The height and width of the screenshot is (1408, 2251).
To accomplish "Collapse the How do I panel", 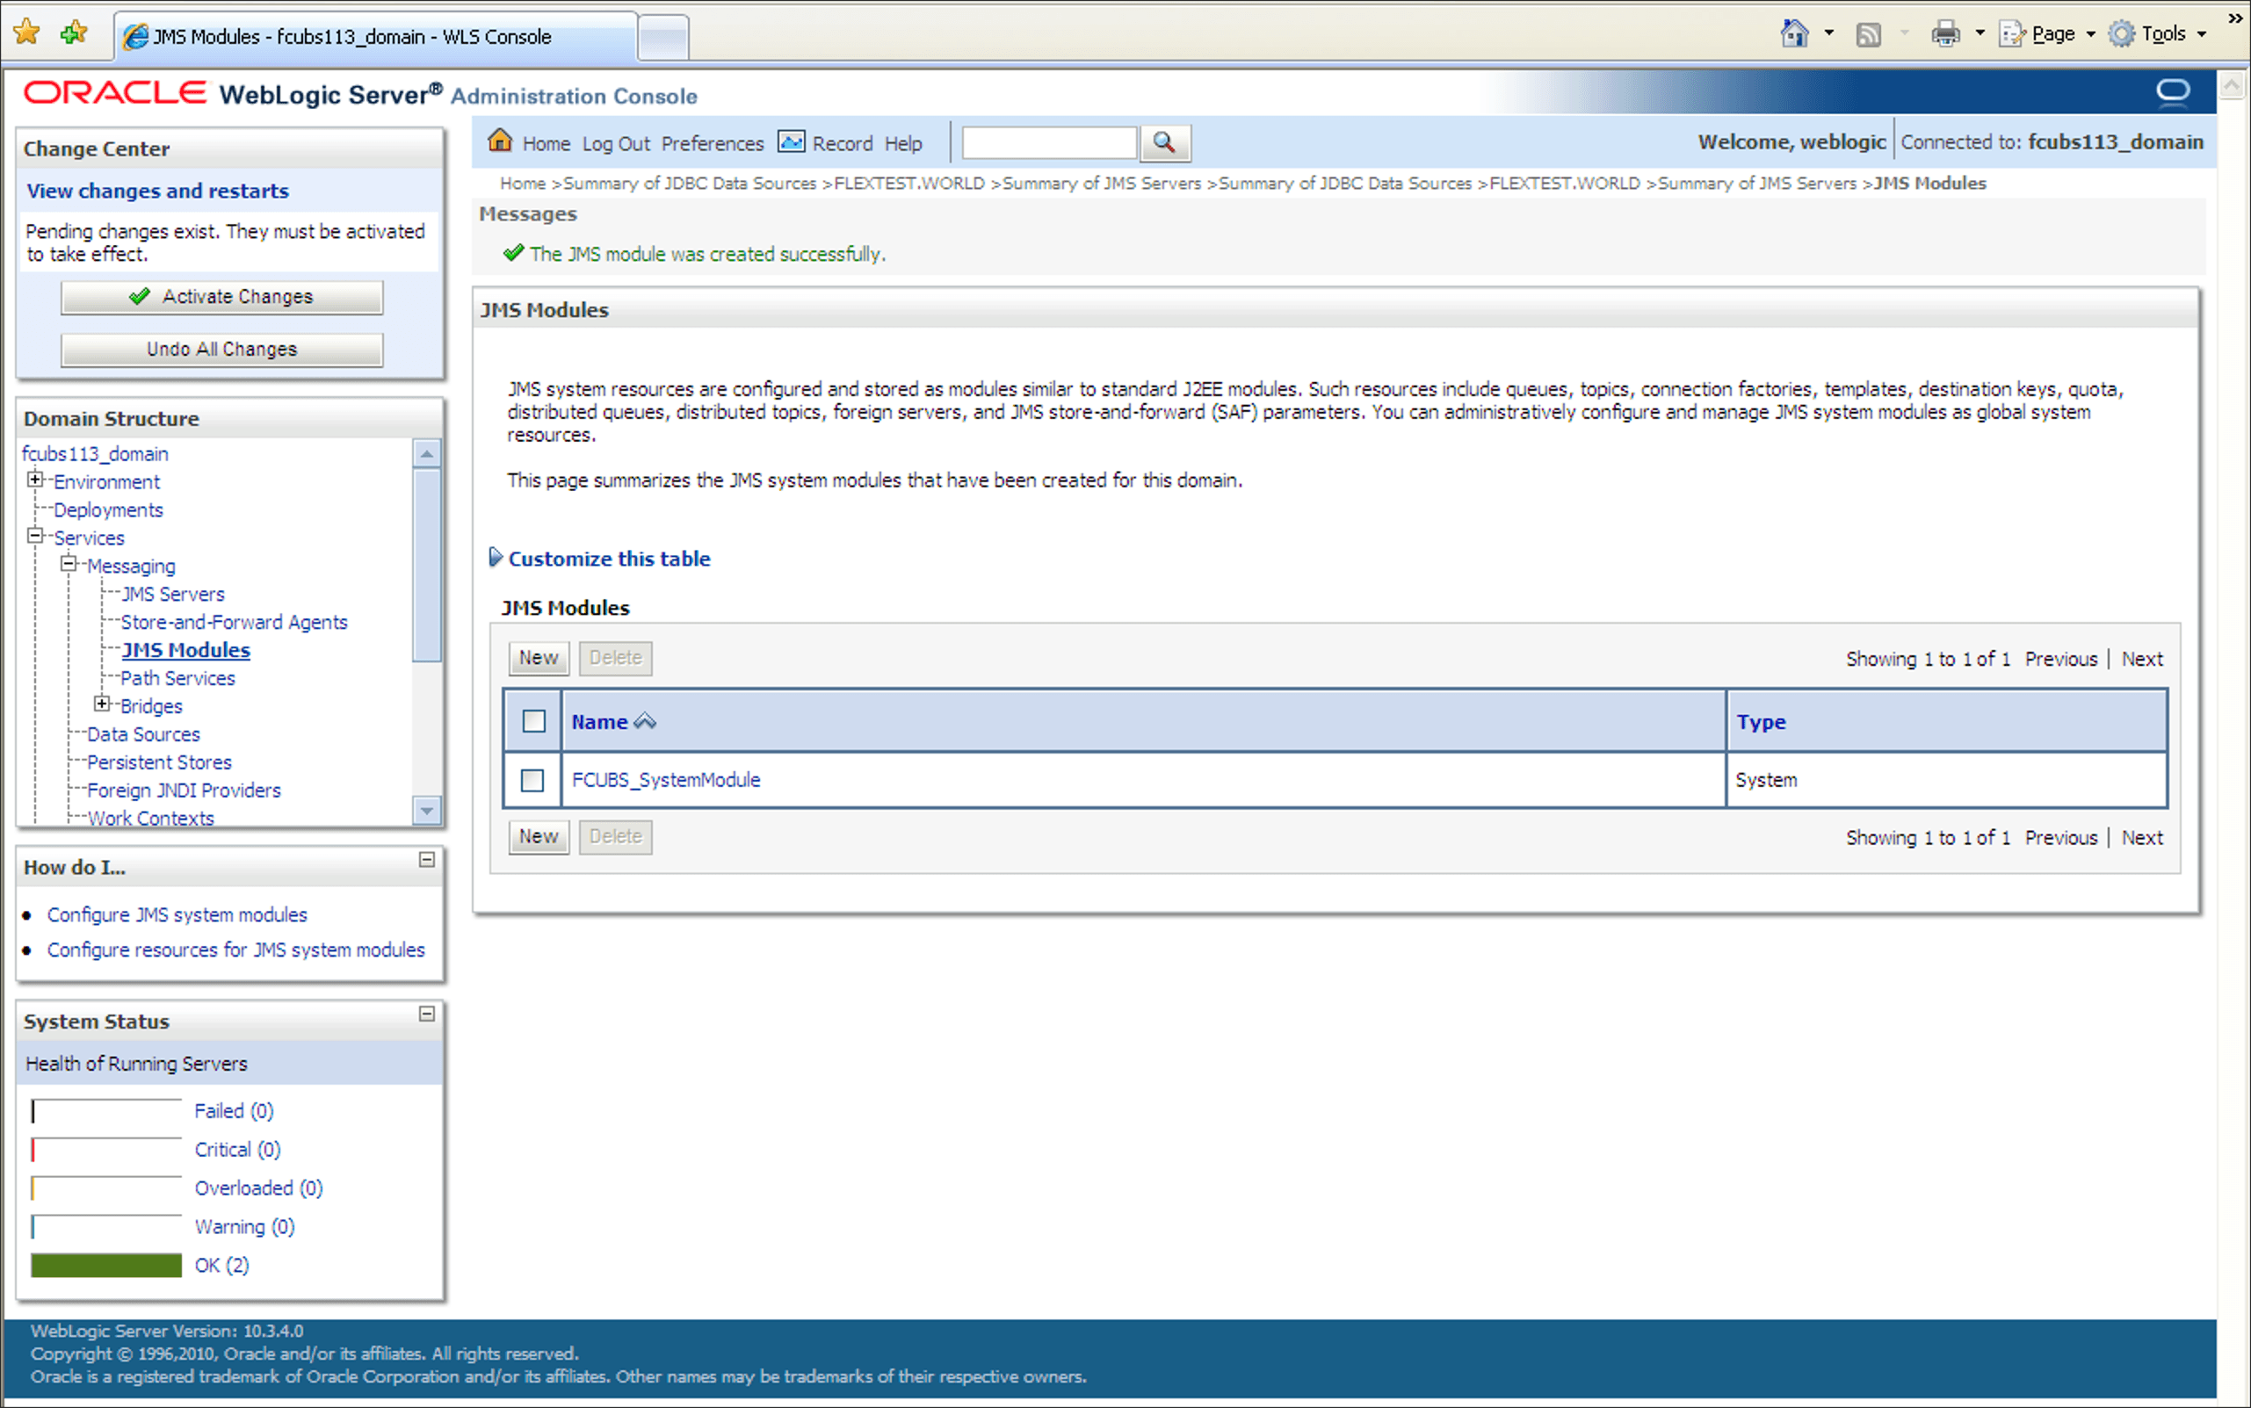I will point(426,860).
